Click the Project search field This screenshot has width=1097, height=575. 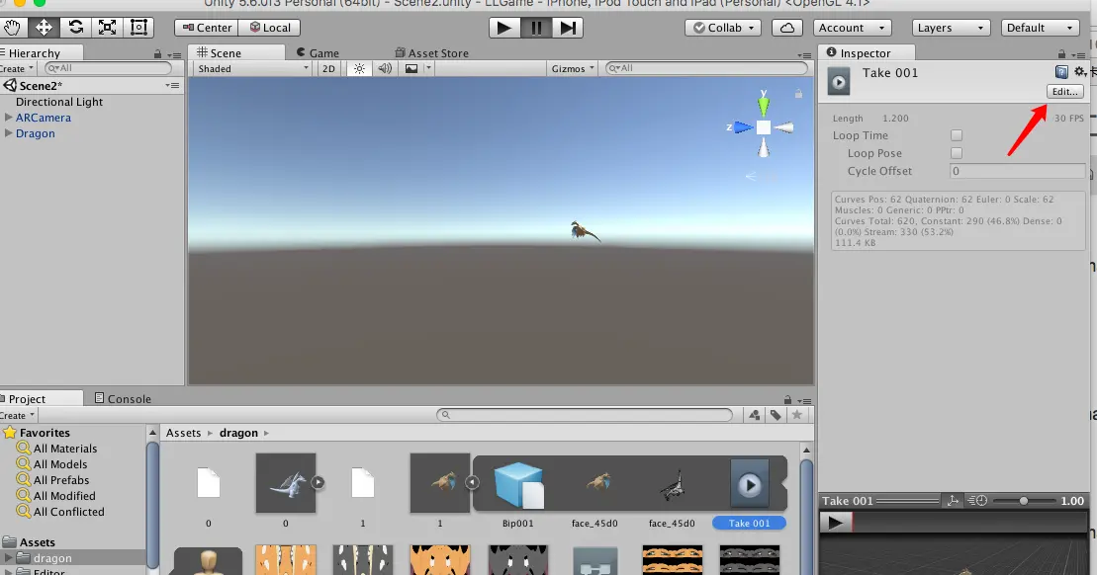pos(585,415)
